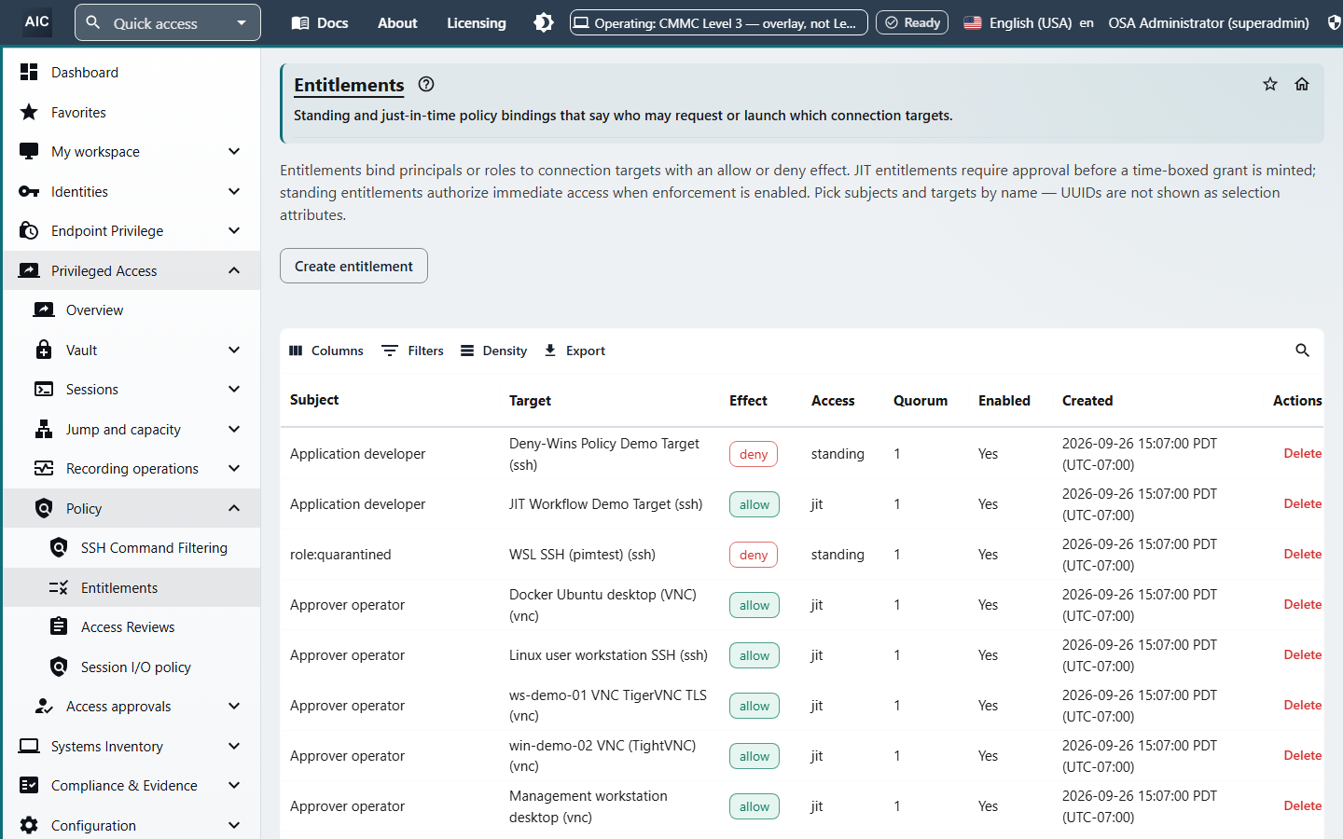Open Privileged Access Overview
1343x839 pixels.
(131, 310)
